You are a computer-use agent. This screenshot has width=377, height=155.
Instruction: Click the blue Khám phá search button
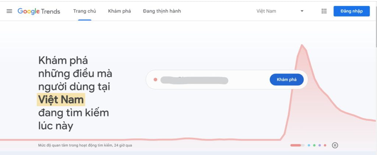click(x=286, y=80)
